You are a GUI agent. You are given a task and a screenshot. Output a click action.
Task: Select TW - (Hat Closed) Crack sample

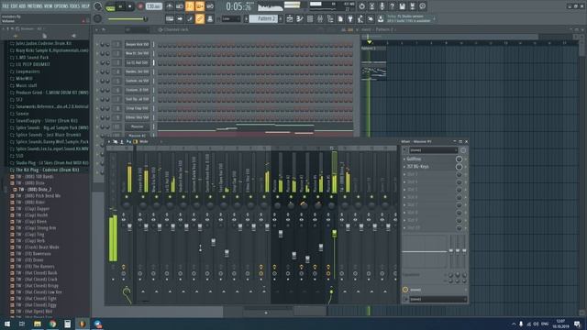pyautogui.click(x=37, y=279)
